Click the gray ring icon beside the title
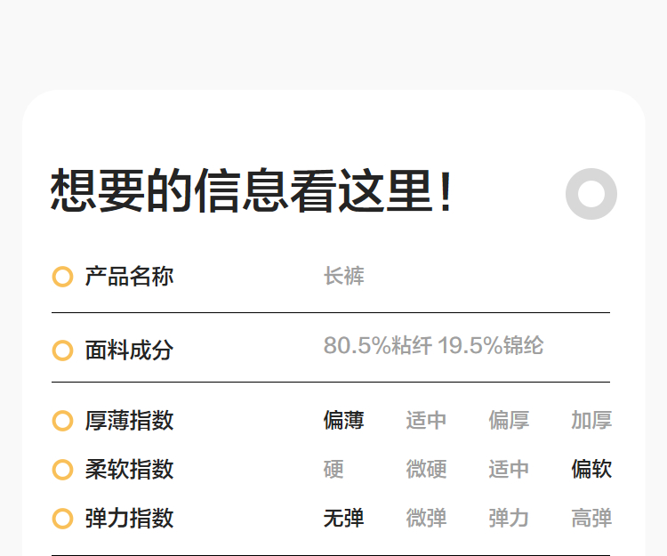 point(591,194)
